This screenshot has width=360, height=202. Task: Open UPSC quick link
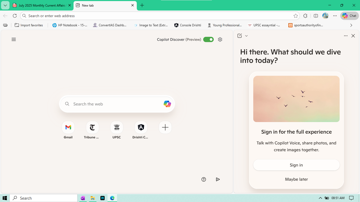[117, 130]
